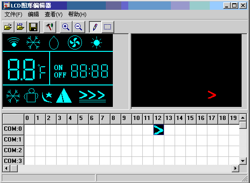
Task: Minimize the LCD editor window
Action: 227,6
